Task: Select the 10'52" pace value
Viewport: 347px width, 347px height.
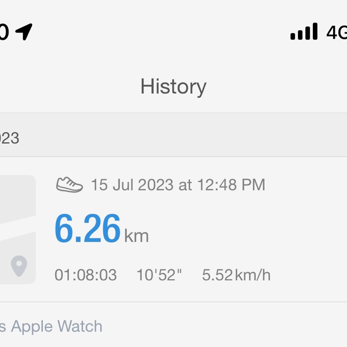Action: [x=159, y=275]
